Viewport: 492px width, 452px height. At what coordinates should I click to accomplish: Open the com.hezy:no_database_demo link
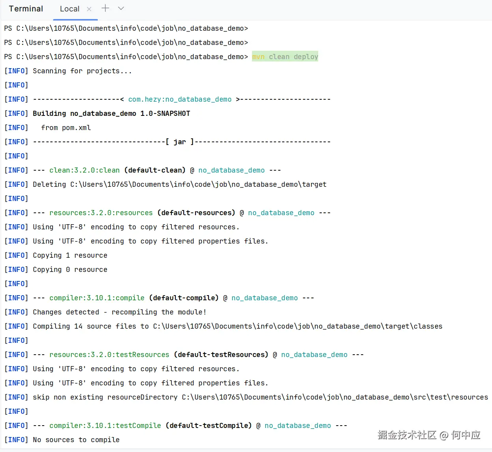tap(180, 99)
